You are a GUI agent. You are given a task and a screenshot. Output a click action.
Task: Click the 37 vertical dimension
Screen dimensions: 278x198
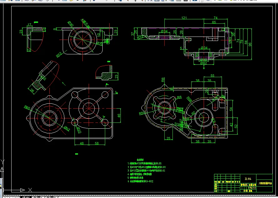click(x=132, y=34)
